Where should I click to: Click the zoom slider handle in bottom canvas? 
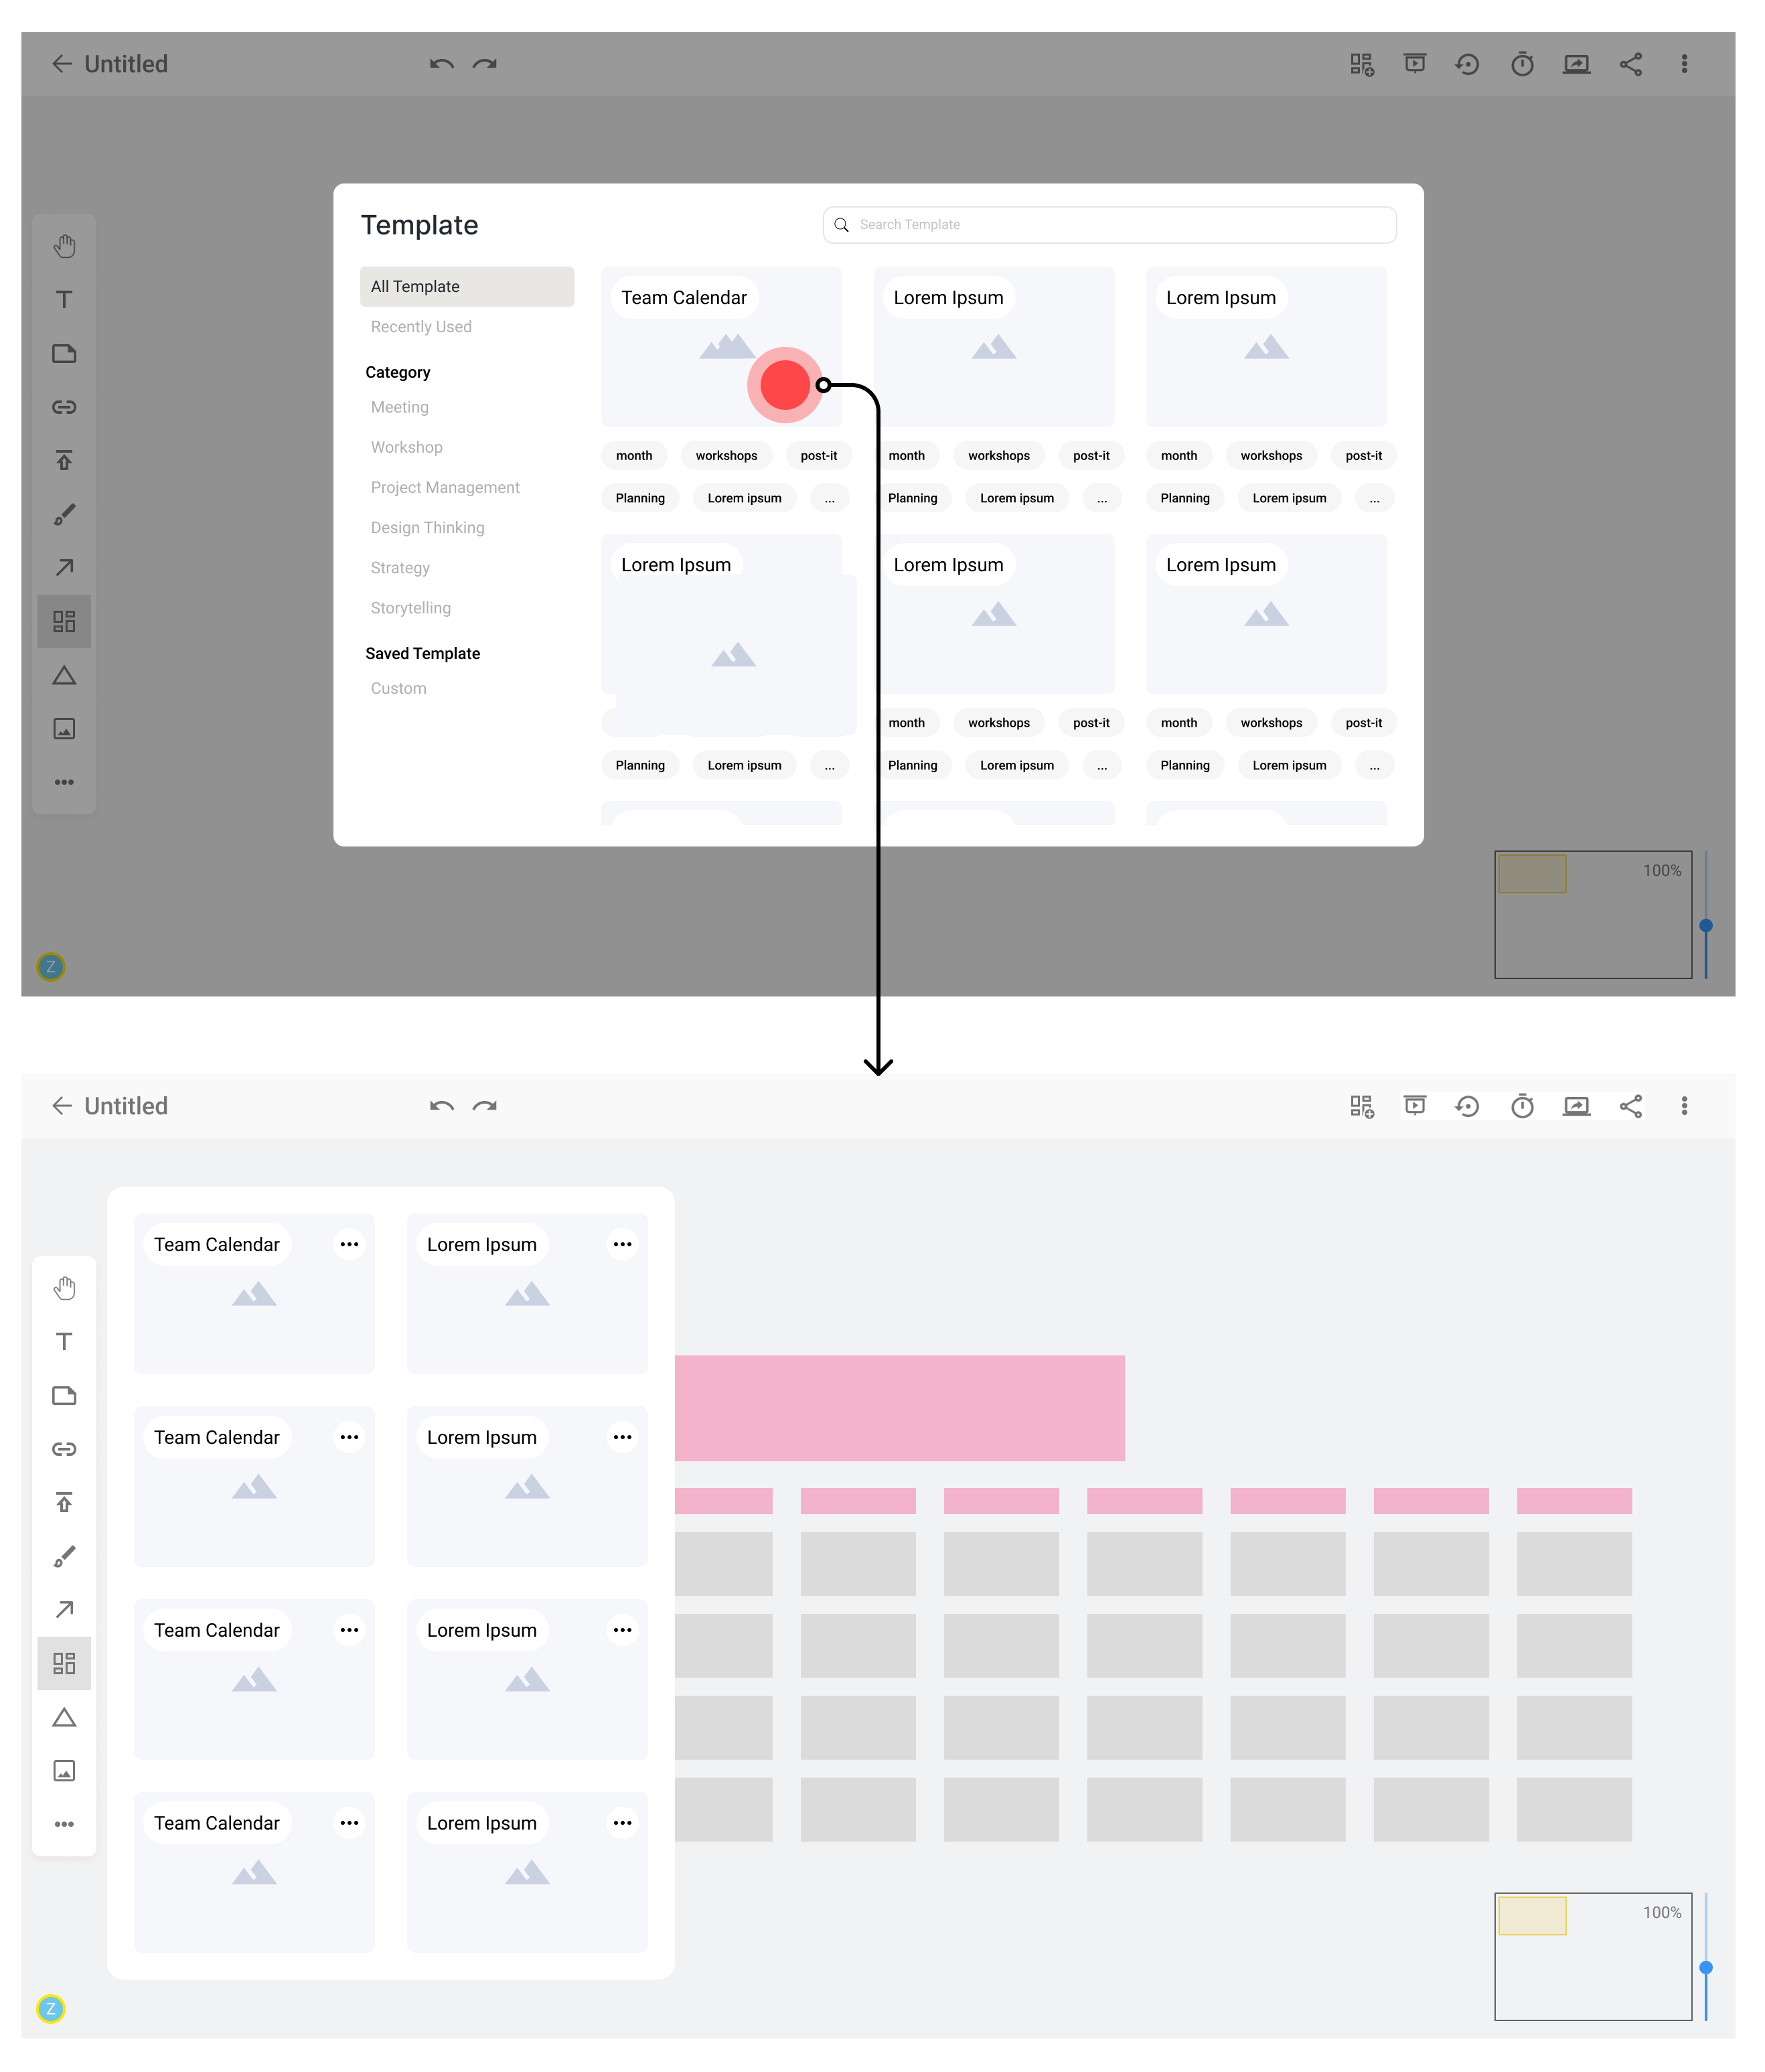(x=1706, y=1967)
